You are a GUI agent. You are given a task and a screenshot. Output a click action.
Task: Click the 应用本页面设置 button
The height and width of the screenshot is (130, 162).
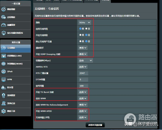click(x=95, y=125)
